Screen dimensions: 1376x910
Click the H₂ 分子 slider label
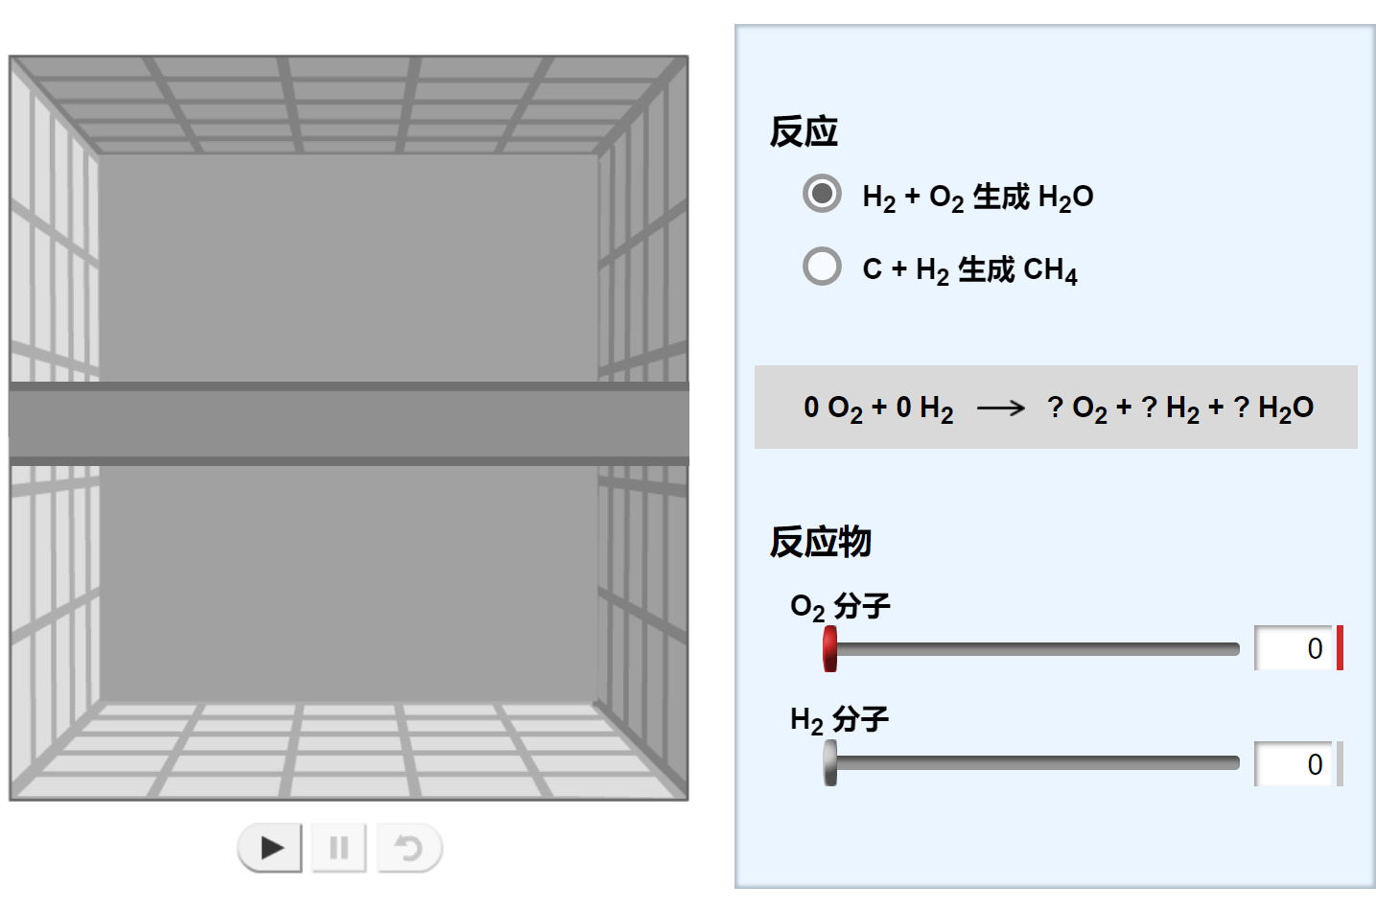839,719
